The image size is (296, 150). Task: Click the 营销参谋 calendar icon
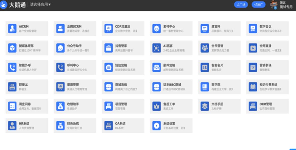coord(253,67)
